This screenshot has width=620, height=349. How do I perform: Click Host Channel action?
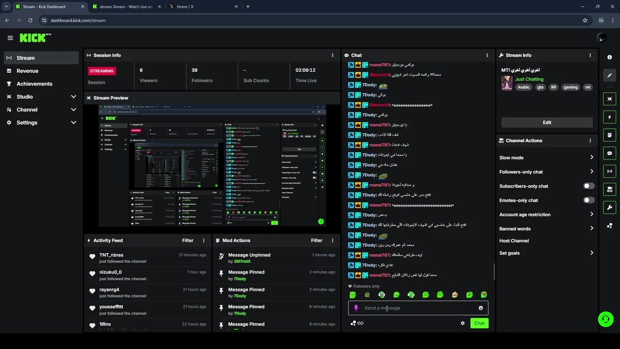[x=514, y=241]
